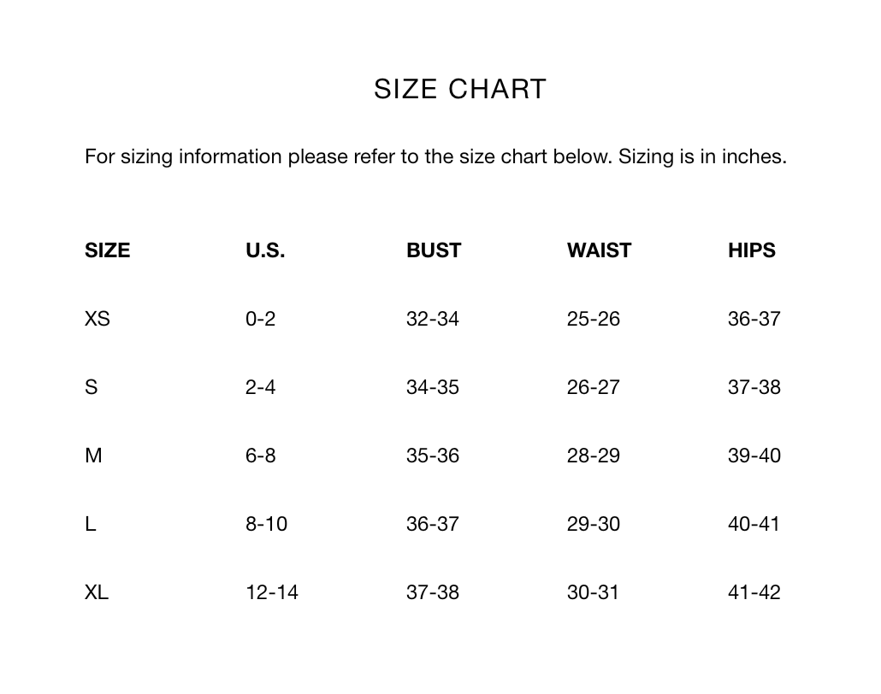Screen dimensions: 881x694
Task: Select the 39-40 hips measurement
Action: click(754, 456)
